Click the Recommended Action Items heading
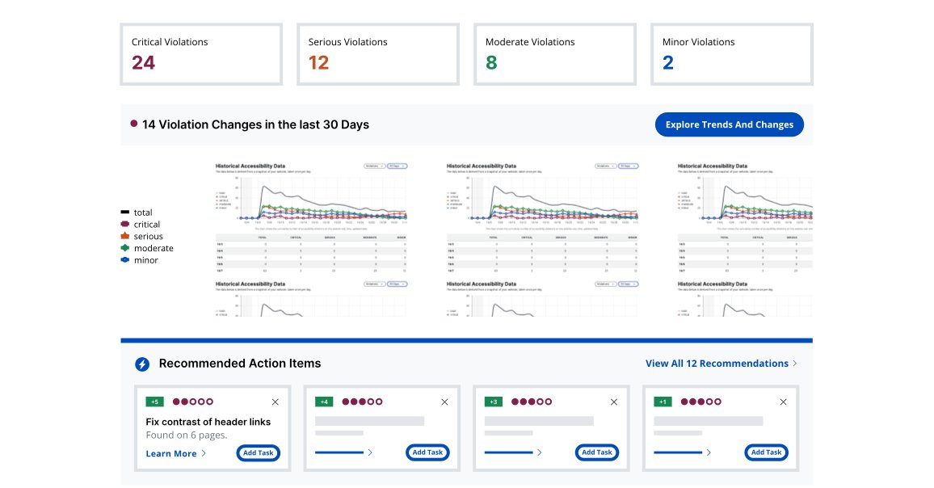Viewport: 934px width, 488px height. tap(239, 364)
